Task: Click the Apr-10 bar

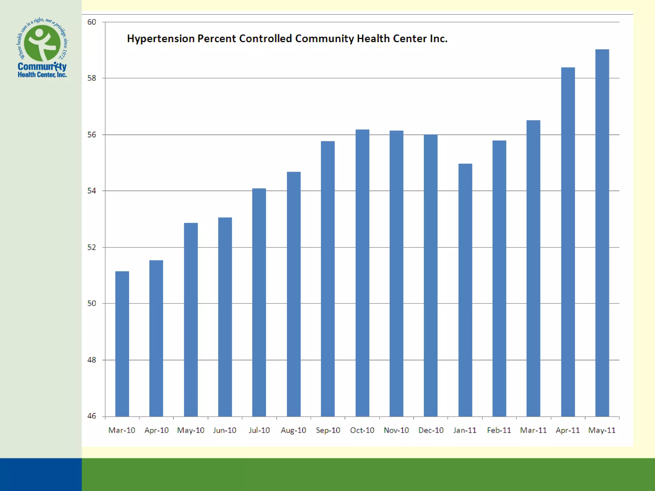Action: 156,338
